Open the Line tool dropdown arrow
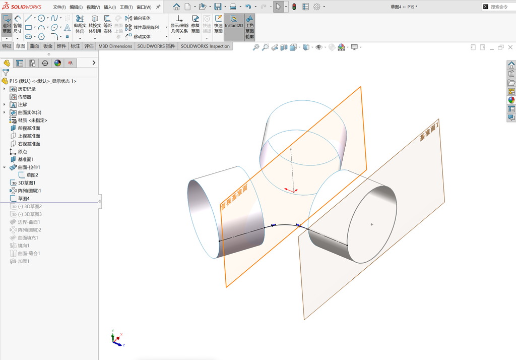 (35, 18)
